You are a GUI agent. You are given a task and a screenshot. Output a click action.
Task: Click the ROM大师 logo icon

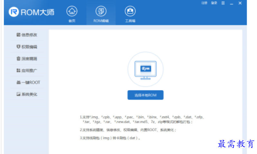coord(14,12)
